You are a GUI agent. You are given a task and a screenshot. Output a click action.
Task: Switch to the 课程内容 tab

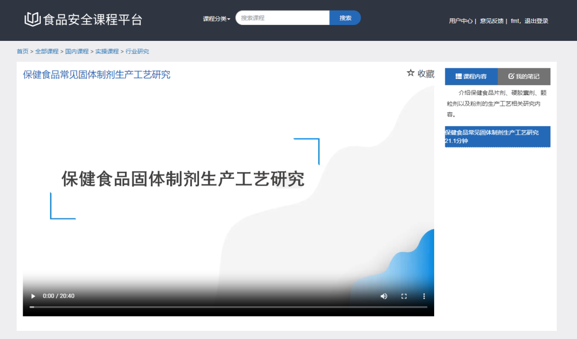pyautogui.click(x=471, y=76)
